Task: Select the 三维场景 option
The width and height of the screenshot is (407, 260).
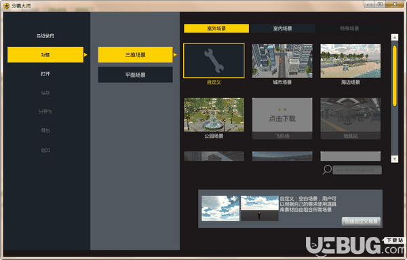Action: 135,54
